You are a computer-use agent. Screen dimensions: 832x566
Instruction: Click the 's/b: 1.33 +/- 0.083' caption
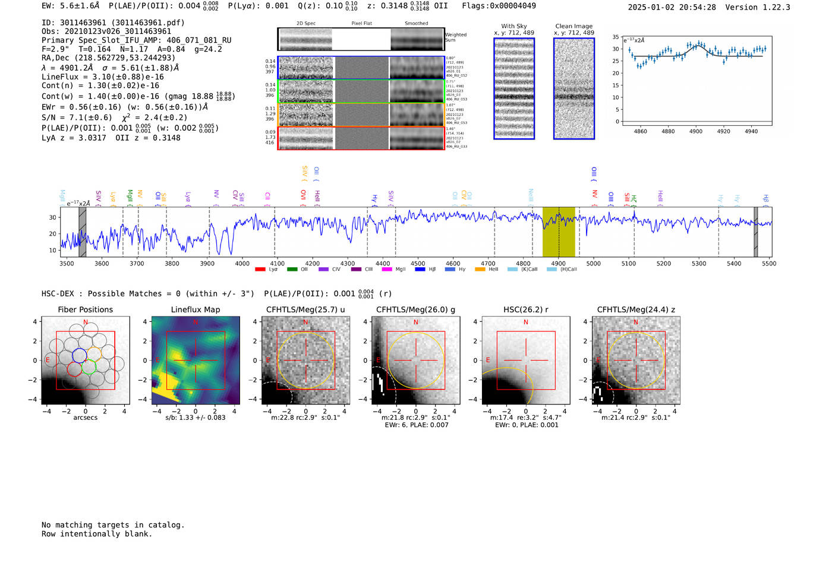coord(196,418)
